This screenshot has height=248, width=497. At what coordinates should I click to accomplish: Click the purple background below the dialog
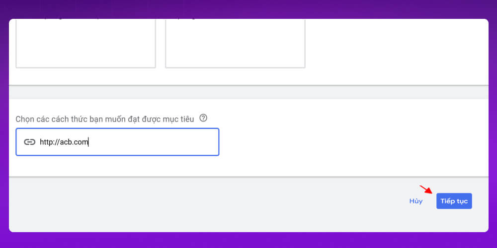coord(248,240)
